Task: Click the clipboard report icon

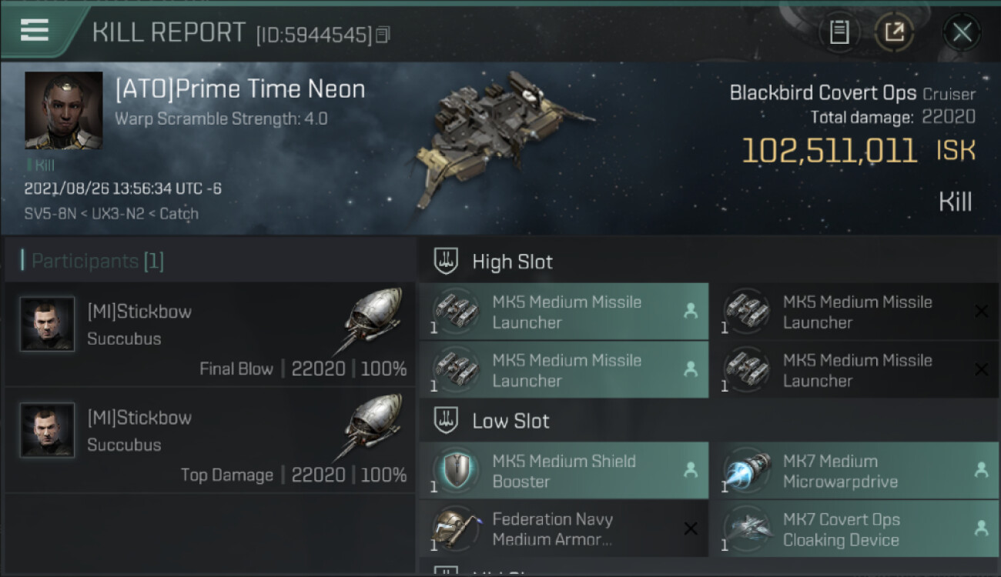Action: [x=839, y=32]
